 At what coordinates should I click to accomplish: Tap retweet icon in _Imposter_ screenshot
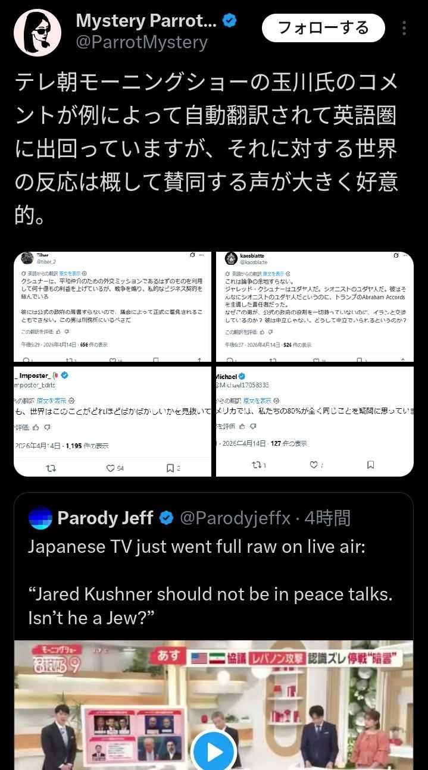pos(51,468)
